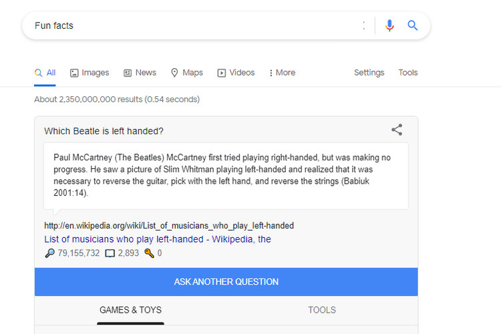
Task: Click the key icon beside 0
Action: [149, 253]
